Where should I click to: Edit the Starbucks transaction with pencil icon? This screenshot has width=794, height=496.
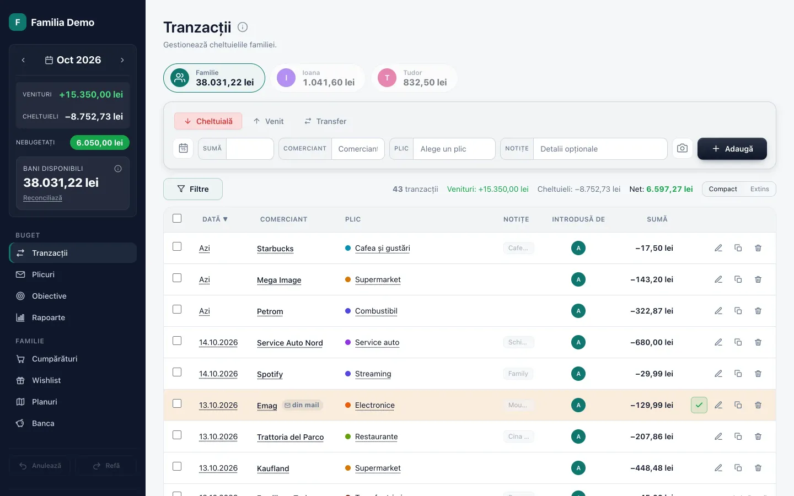[718, 248]
